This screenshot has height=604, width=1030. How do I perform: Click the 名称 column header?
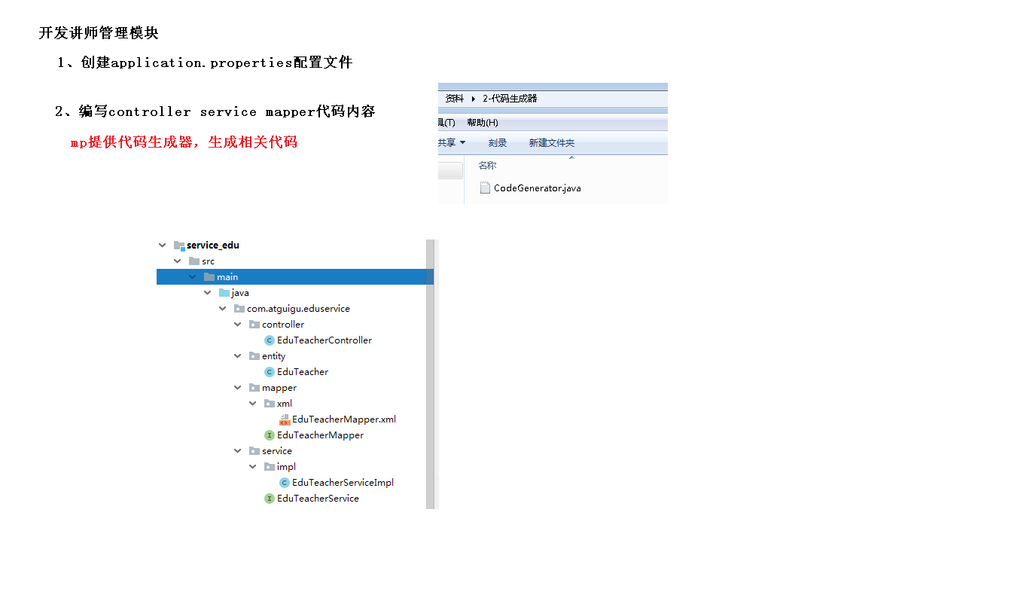coord(488,166)
